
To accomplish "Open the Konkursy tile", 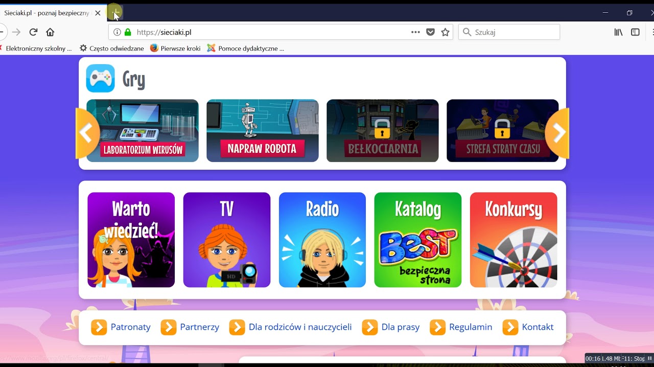I will point(513,240).
